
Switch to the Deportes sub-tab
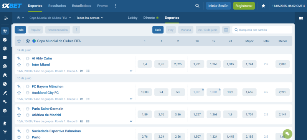pyautogui.click(x=172, y=18)
